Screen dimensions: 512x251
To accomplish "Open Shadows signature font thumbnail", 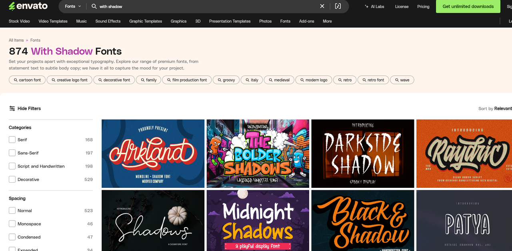I will click(153, 221).
